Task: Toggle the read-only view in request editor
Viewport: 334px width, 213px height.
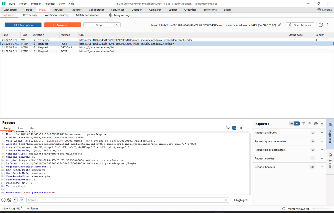Action: [228, 128]
